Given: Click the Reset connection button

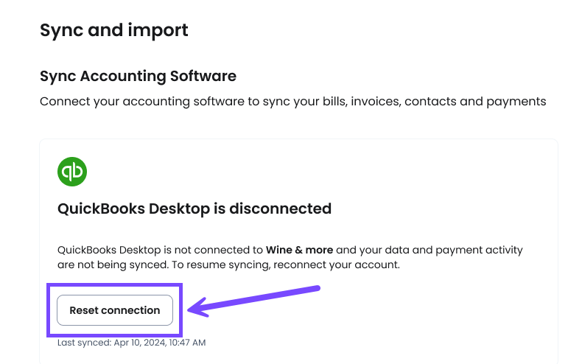Looking at the screenshot, I should pyautogui.click(x=115, y=310).
